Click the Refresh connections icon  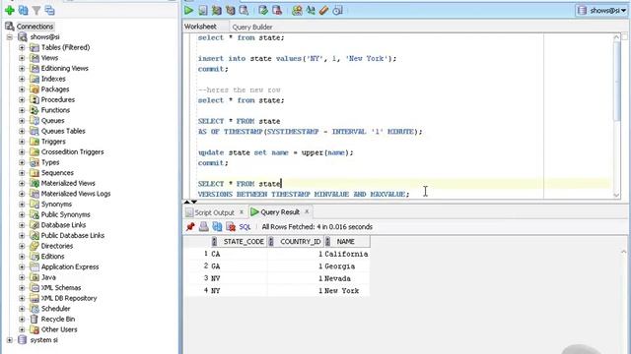[x=24, y=11]
